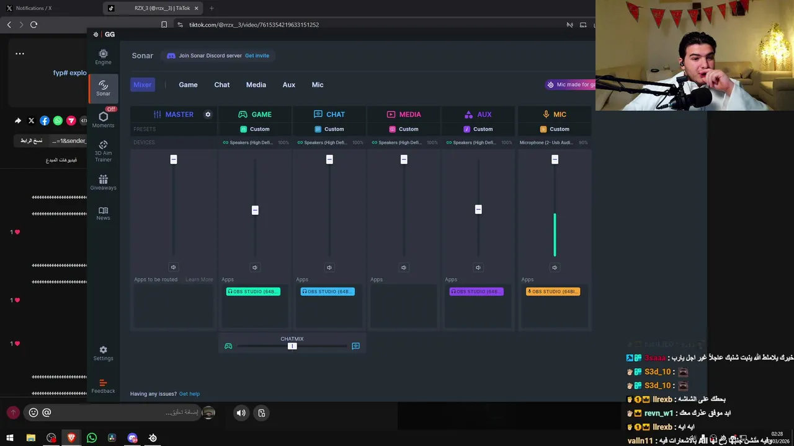794x446 pixels.
Task: Click the Learn More link
Action: coord(199,279)
